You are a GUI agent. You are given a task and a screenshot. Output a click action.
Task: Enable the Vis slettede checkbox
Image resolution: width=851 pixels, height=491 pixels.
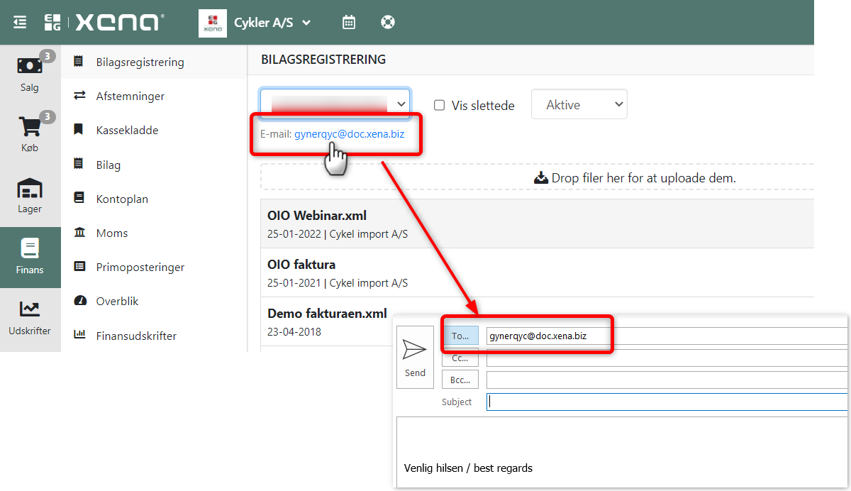coord(440,105)
